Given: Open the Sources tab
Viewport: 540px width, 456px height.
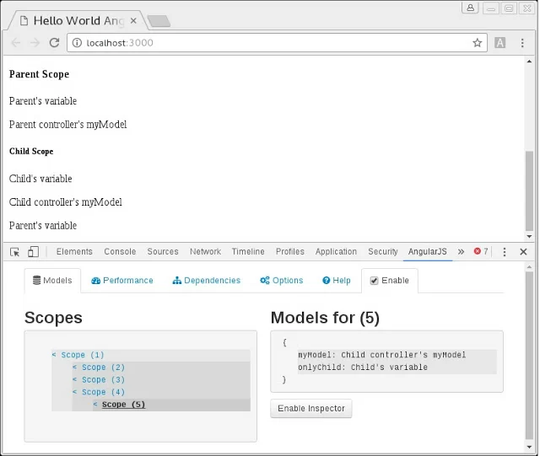Looking at the screenshot, I should (x=163, y=251).
